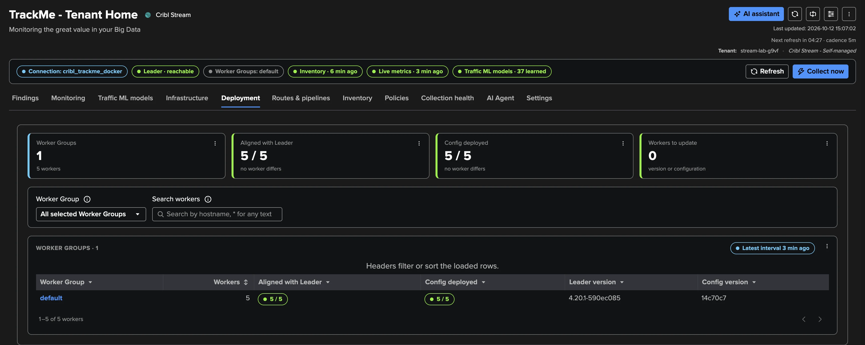Open the Settings tab
Image resolution: width=865 pixels, height=345 pixels.
539,98
